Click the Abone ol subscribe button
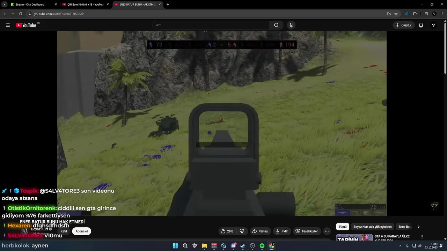Image resolution: width=447 pixels, height=251 pixels. tap(82, 231)
